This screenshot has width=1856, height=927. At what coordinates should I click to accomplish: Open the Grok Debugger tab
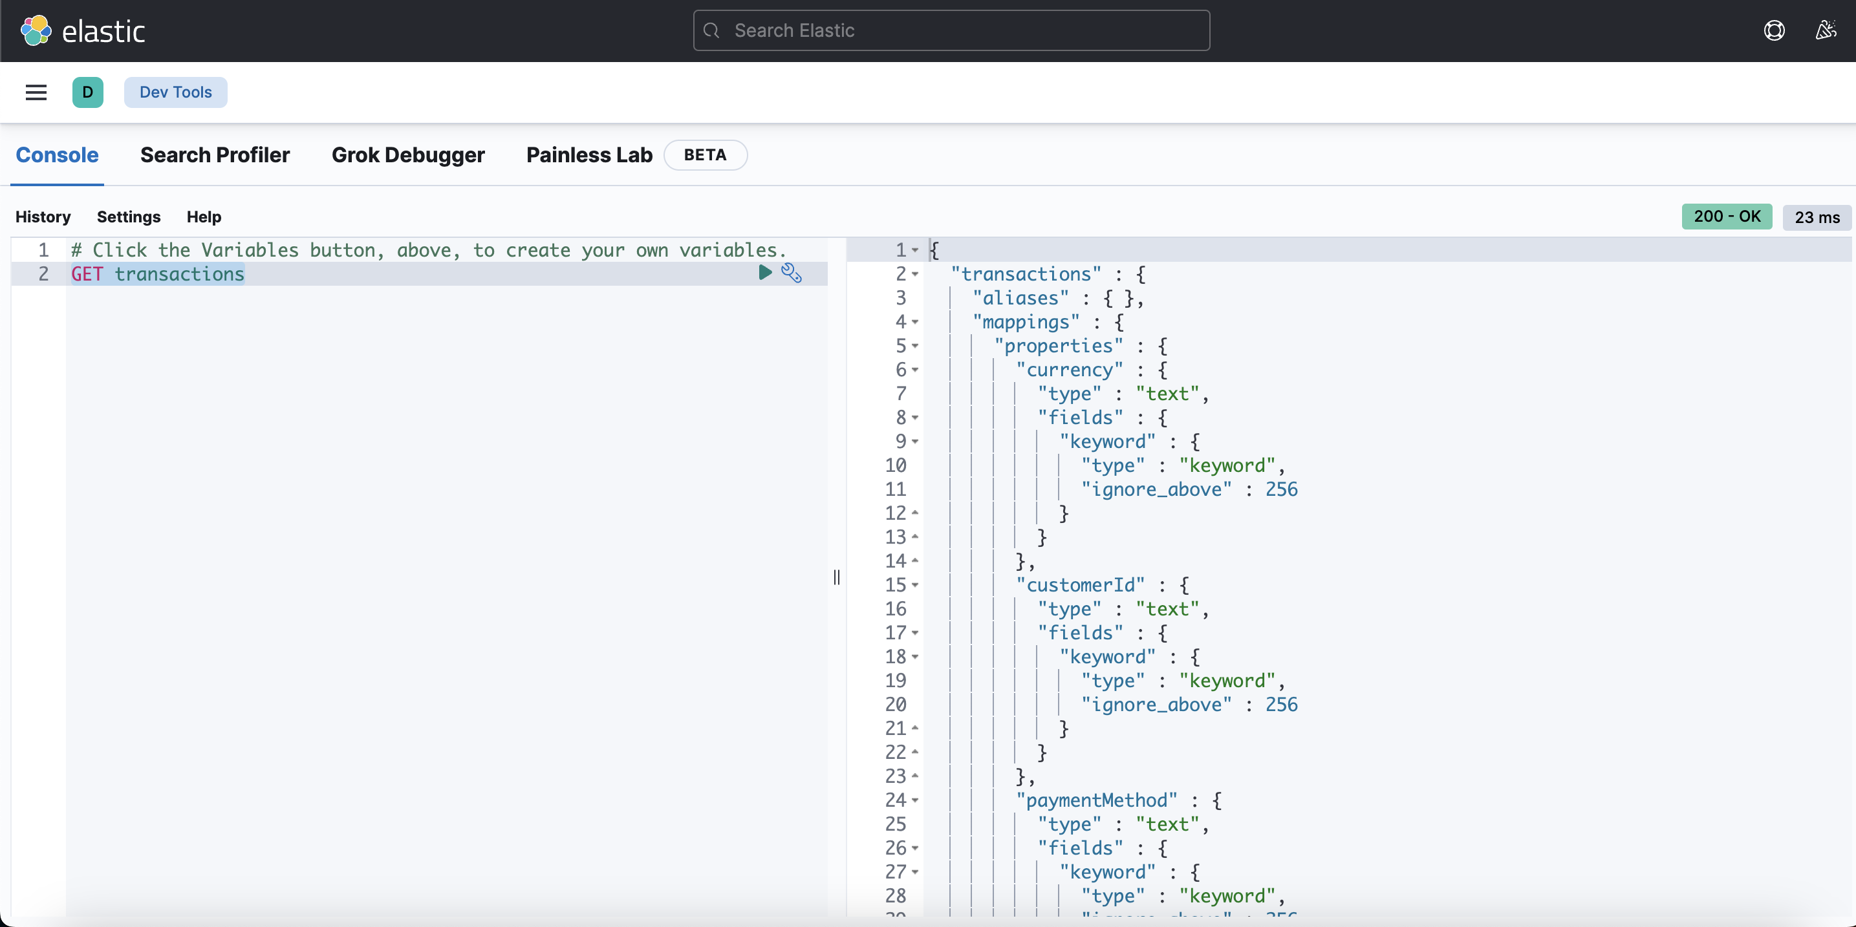pos(408,155)
